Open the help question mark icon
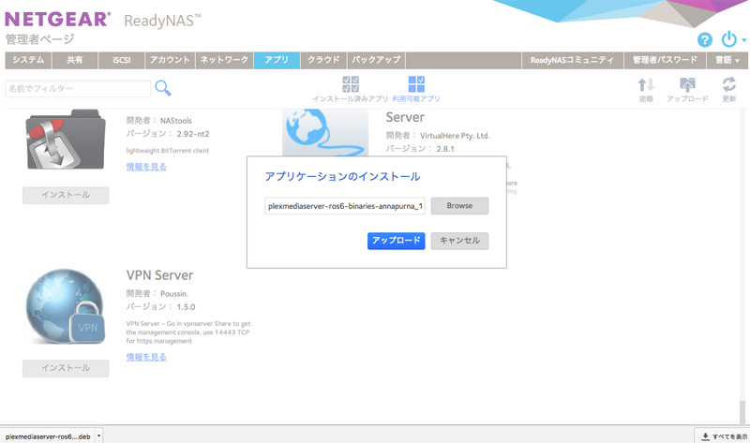 coord(705,40)
